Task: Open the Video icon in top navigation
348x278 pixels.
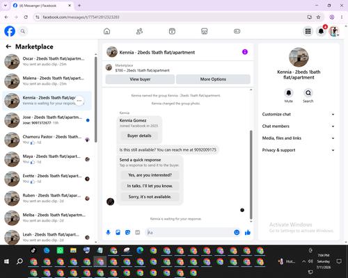Action: click(172, 31)
